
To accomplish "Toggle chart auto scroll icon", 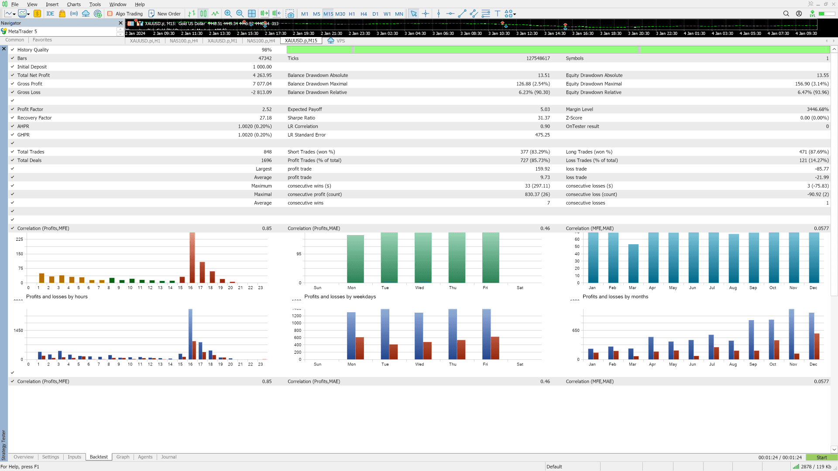I will (x=264, y=14).
